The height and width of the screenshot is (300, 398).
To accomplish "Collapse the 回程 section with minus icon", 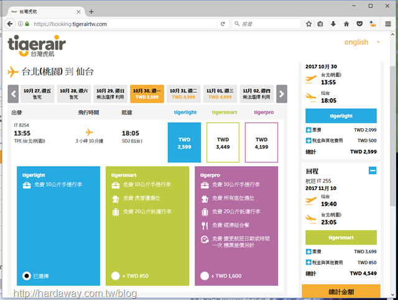I will pos(373,171).
